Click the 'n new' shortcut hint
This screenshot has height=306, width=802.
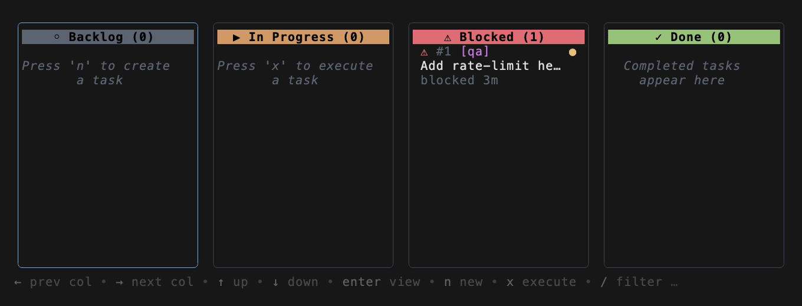464,282
